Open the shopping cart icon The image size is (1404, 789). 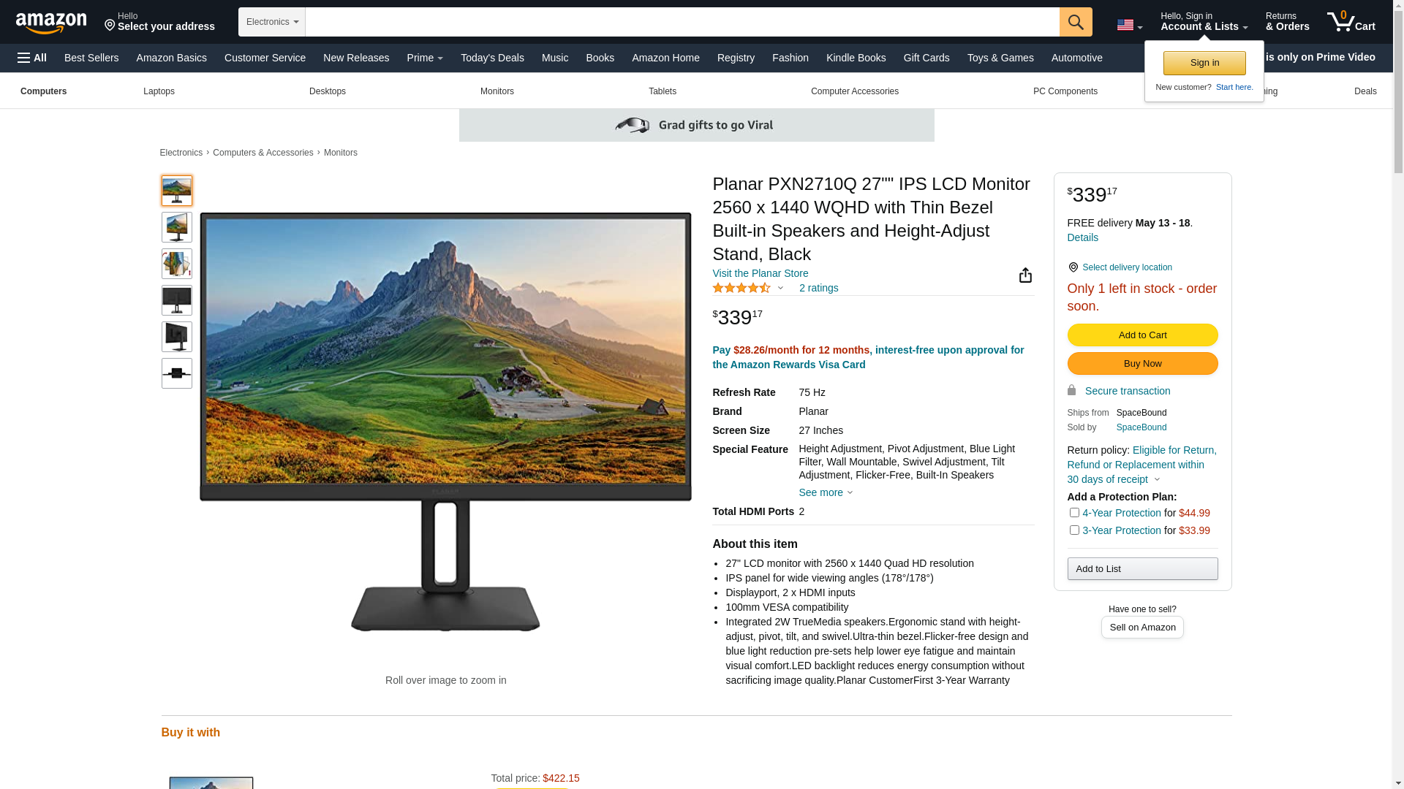click(x=1351, y=21)
